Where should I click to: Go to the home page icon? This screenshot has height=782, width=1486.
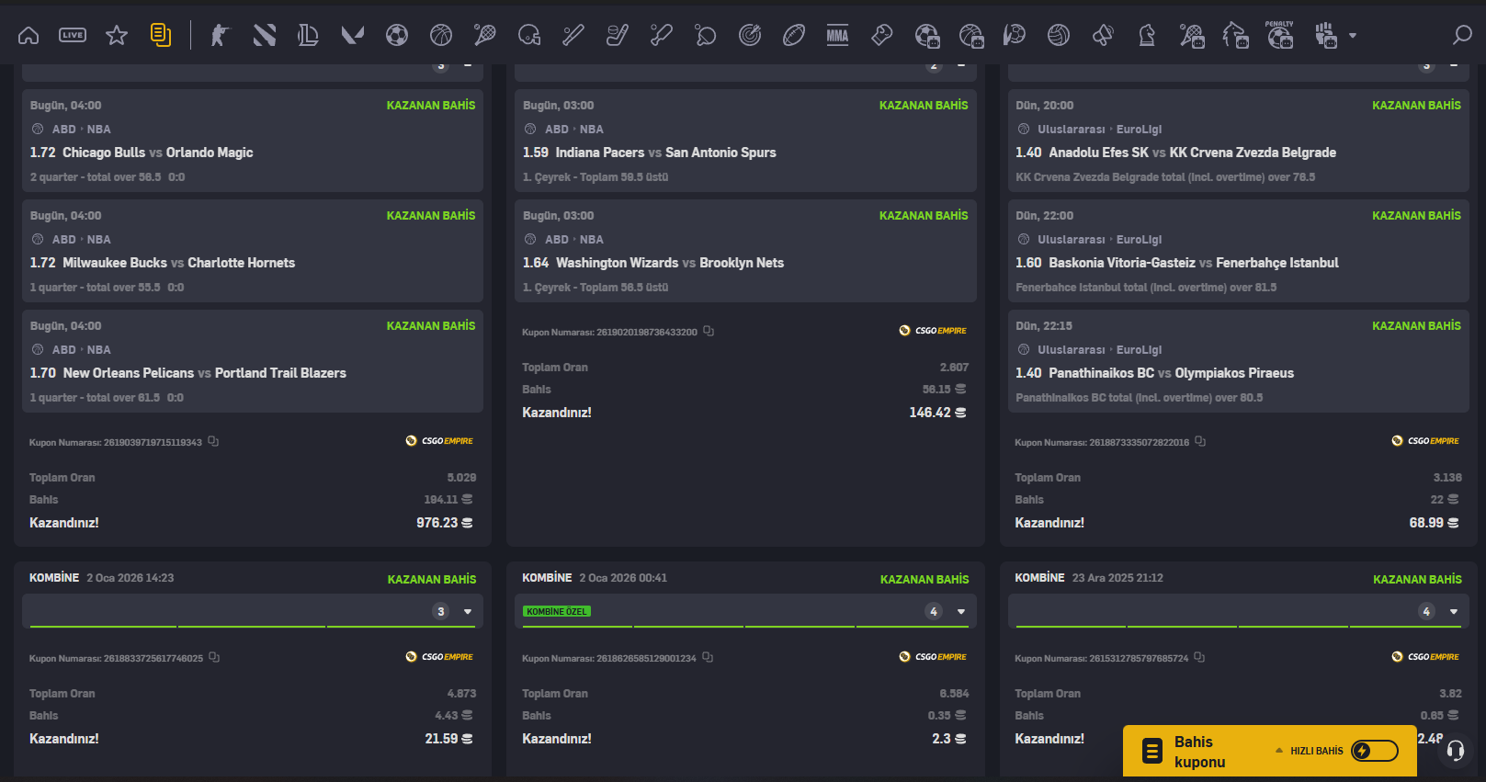[x=28, y=36]
